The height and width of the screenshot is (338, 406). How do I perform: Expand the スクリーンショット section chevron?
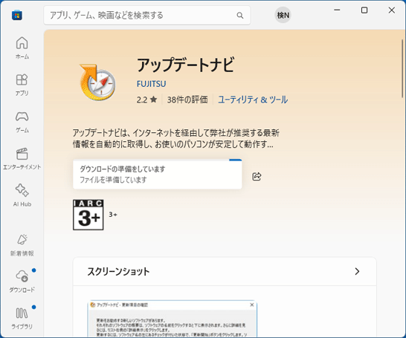click(357, 271)
